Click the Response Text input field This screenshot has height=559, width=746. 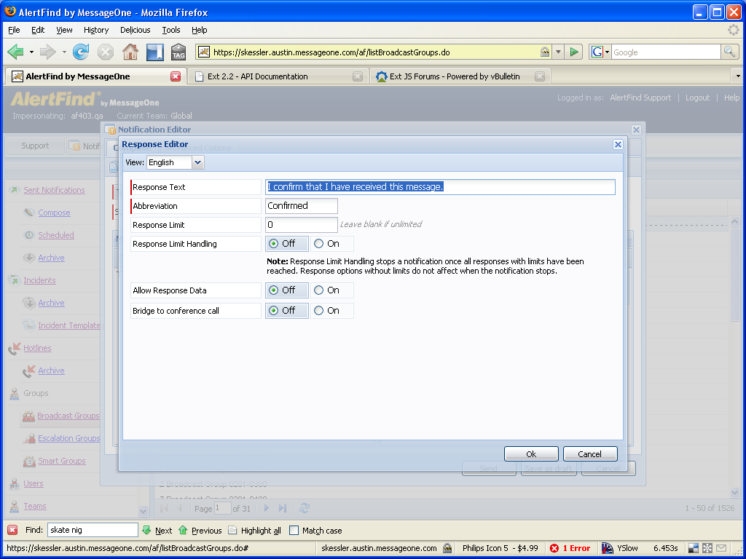tap(440, 187)
